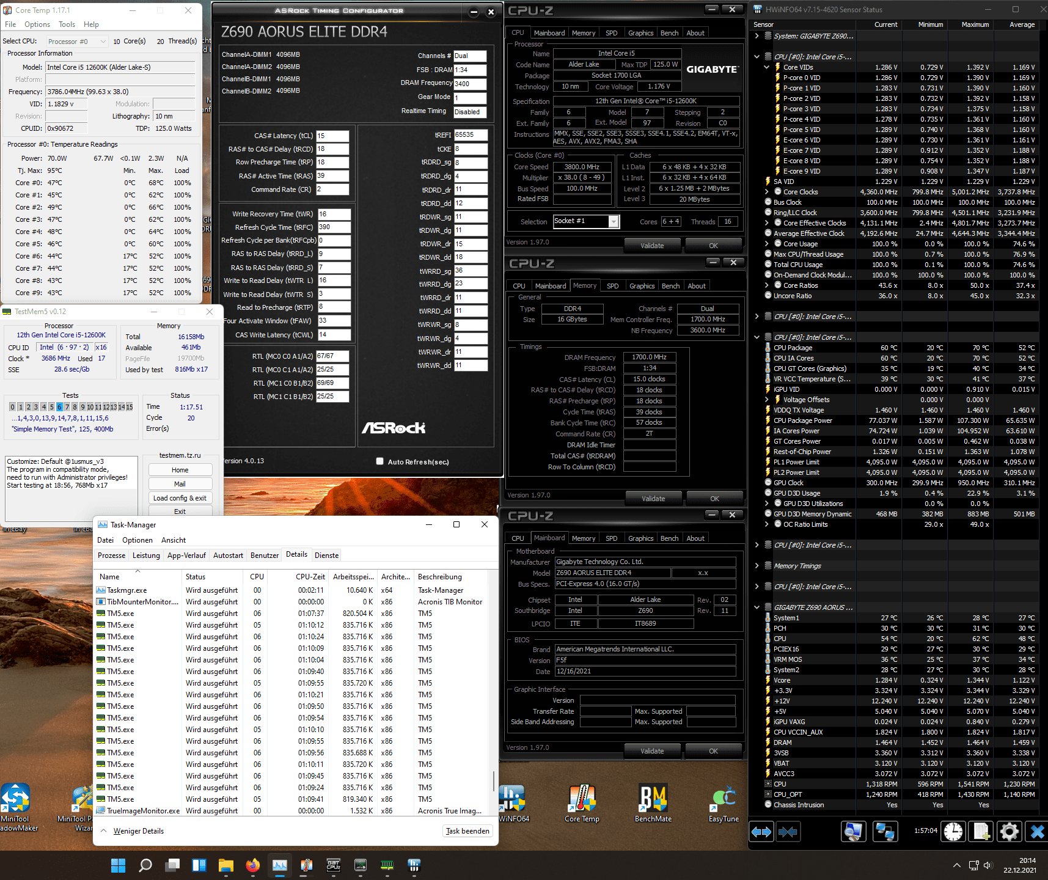Click Mail button in TestMem5
This screenshot has width=1048, height=880.
point(180,484)
